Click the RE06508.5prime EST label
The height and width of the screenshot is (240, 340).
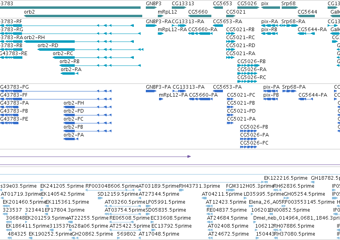[129, 218]
